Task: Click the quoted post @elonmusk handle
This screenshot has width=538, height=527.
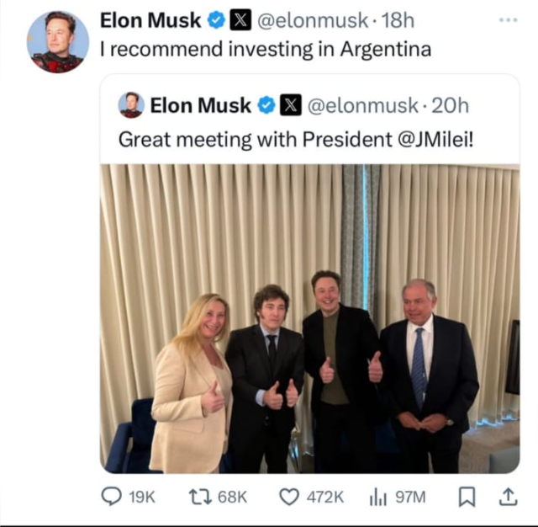Action: coord(362,105)
